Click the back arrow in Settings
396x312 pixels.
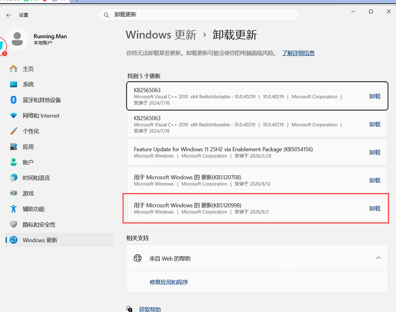[9, 15]
